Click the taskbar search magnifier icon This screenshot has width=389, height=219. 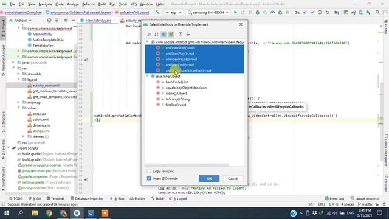tap(21, 214)
